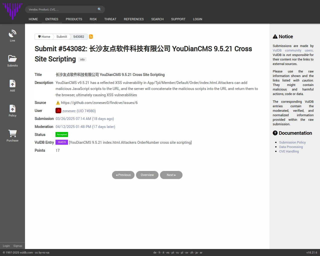Open the cc by-nc-sa license link

pos(42,252)
